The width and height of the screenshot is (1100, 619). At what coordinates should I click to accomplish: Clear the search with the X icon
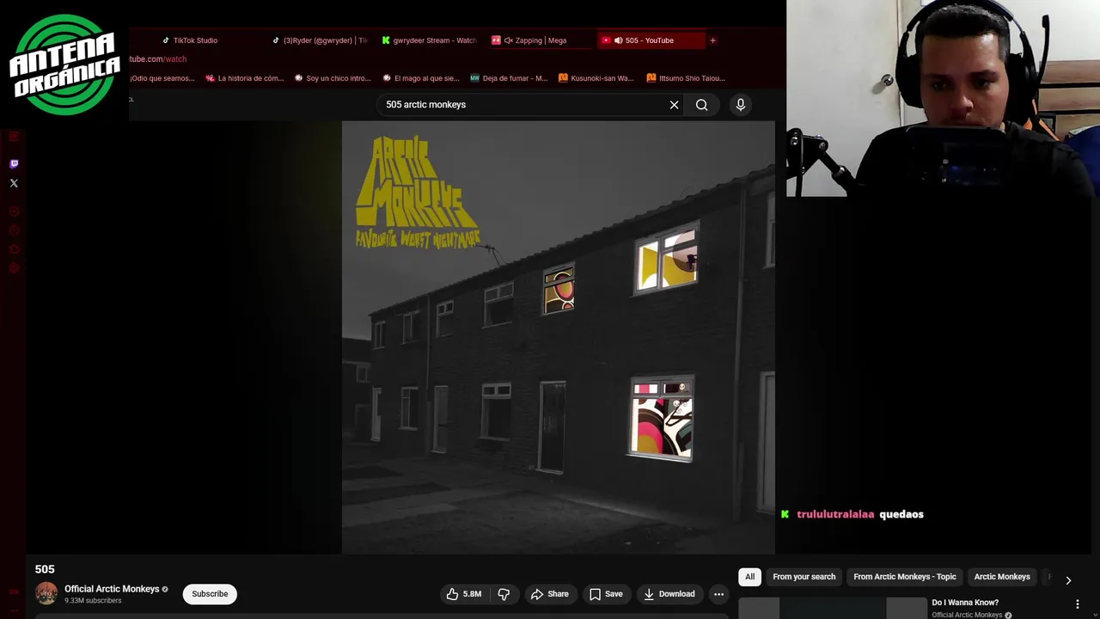pos(674,105)
